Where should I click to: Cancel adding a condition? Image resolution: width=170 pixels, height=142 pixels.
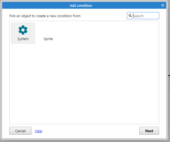(x=20, y=131)
